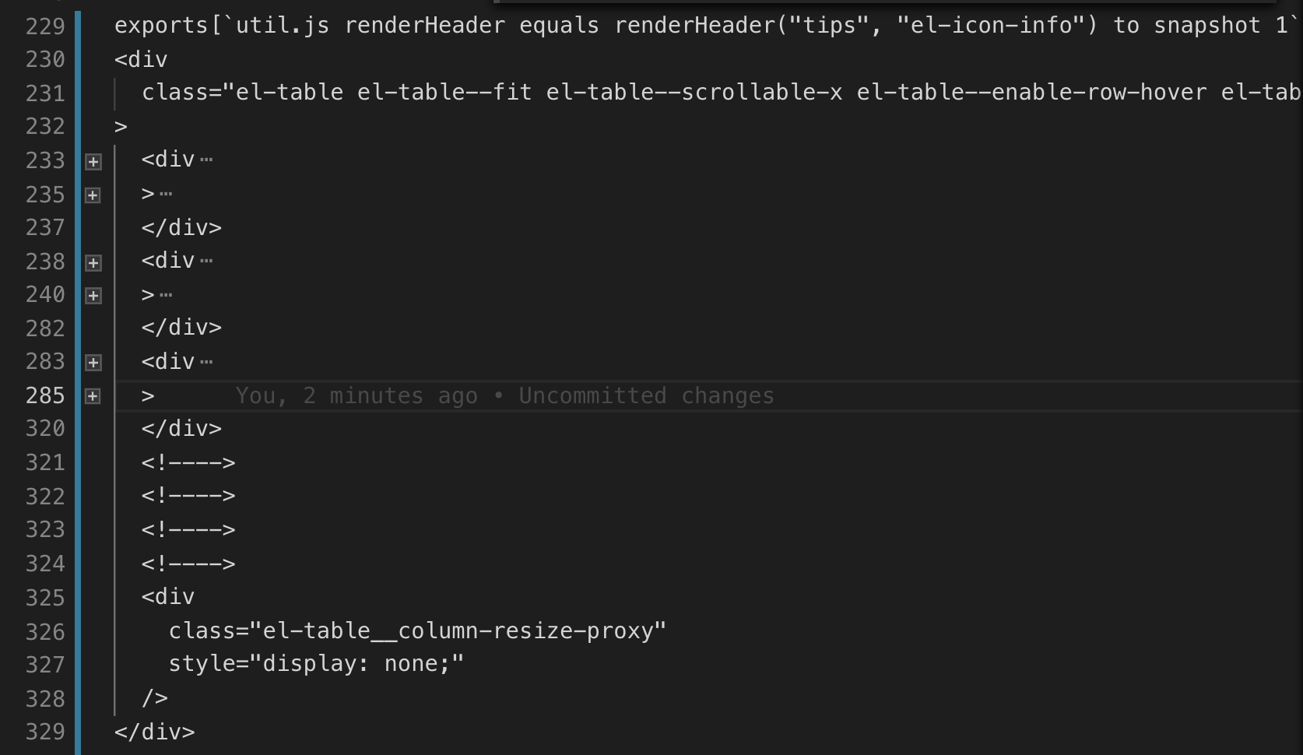Click the folded ellipsis after div on line 233

(x=206, y=160)
